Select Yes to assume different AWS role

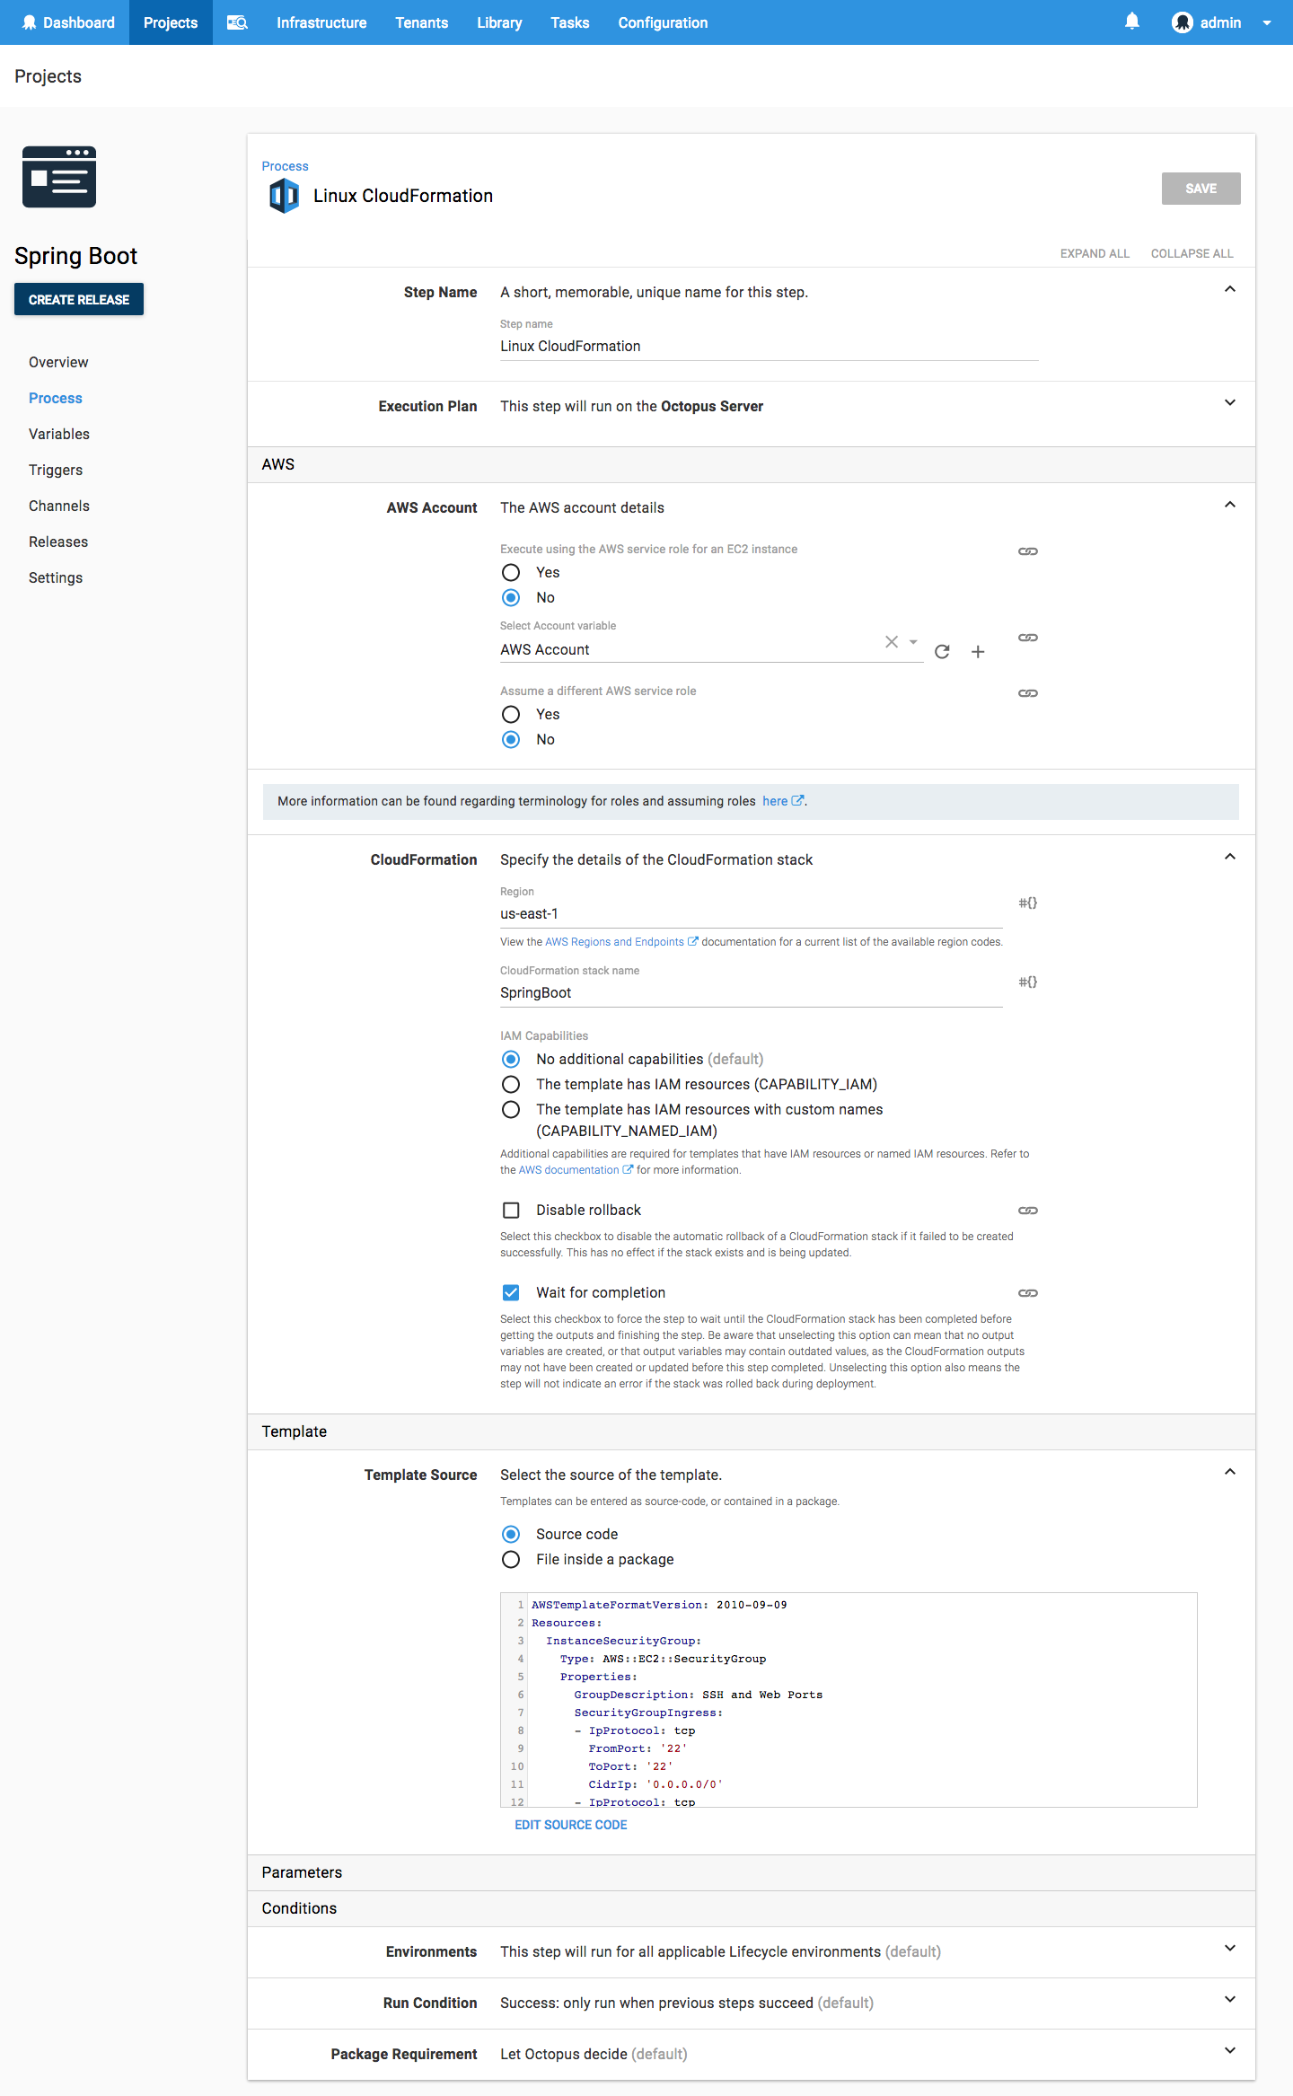(x=511, y=714)
